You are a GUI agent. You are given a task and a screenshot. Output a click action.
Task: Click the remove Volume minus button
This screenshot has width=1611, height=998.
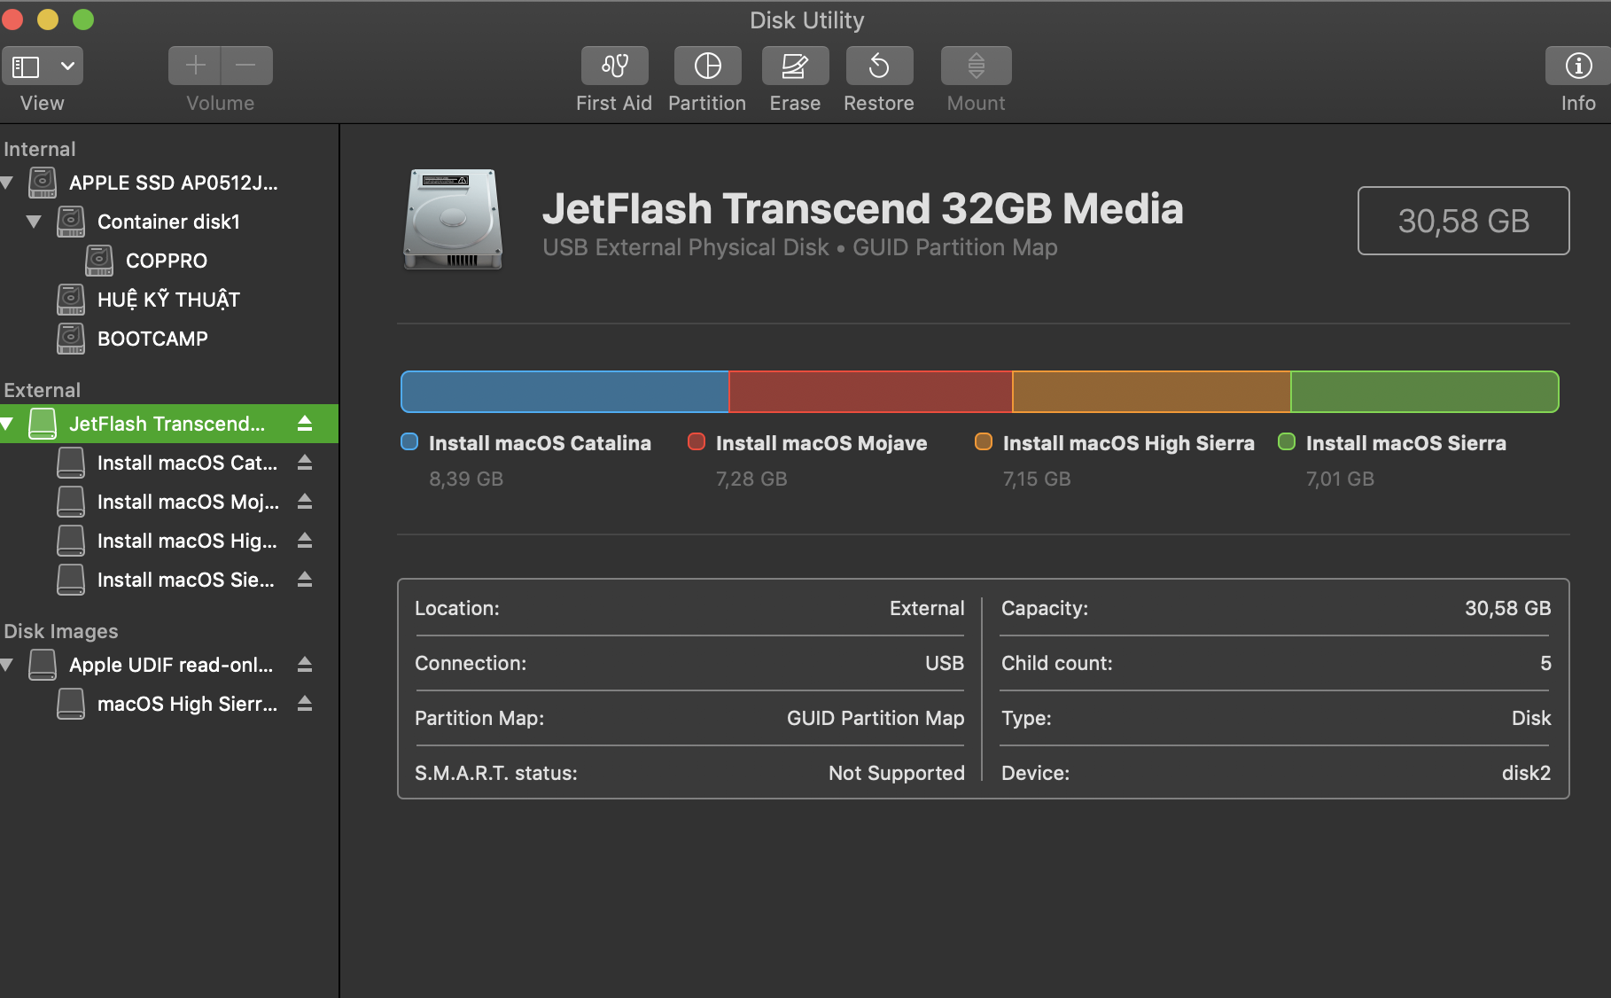tap(246, 66)
